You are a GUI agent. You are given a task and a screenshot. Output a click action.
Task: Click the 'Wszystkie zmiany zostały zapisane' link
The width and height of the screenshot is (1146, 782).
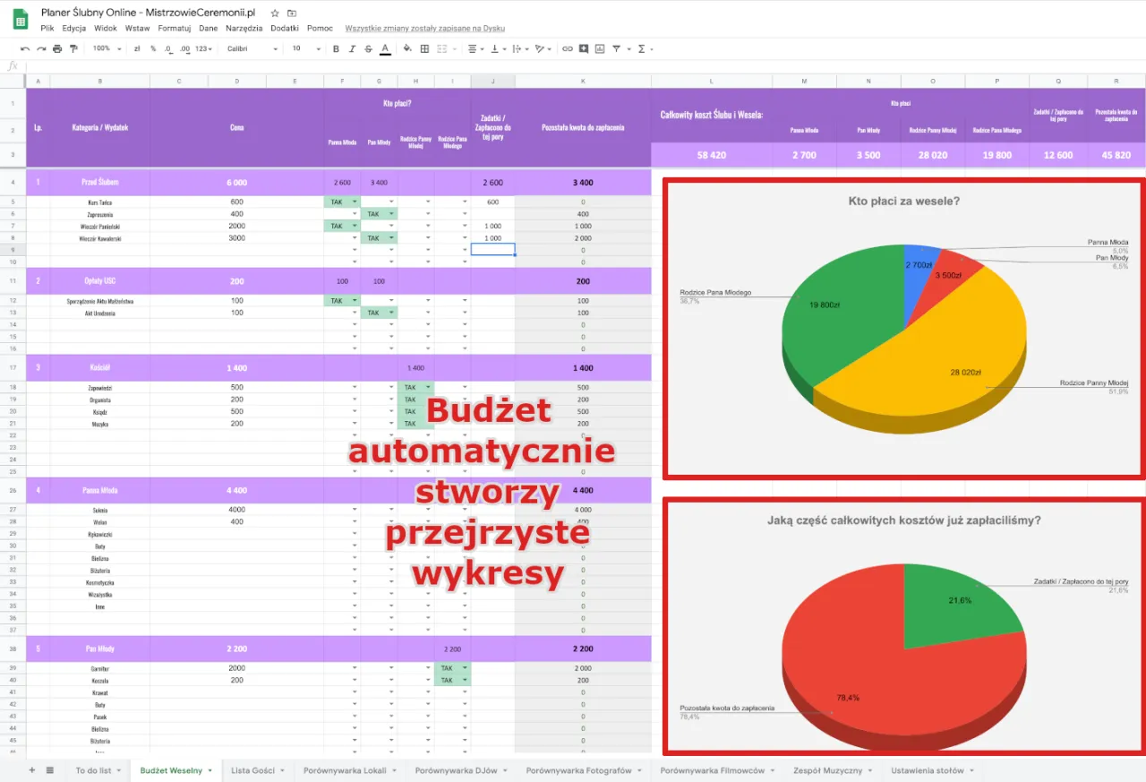pos(427,28)
